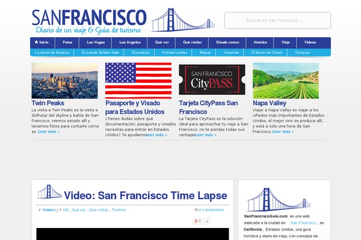Click 'Tarjeta CityPass San Francisco' title
The height and width of the screenshot is (240, 361).
(x=208, y=107)
